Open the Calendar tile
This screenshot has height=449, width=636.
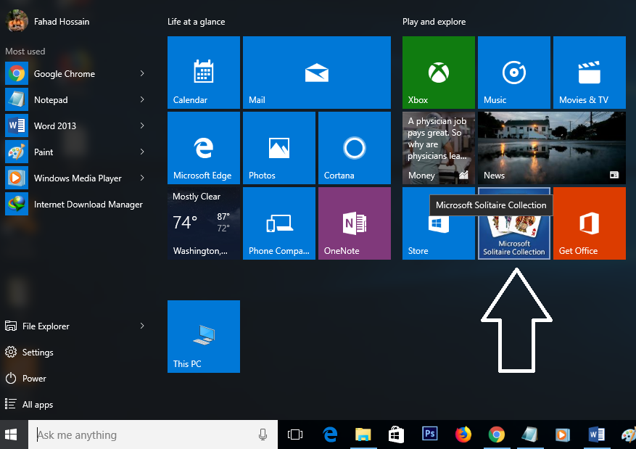point(203,73)
